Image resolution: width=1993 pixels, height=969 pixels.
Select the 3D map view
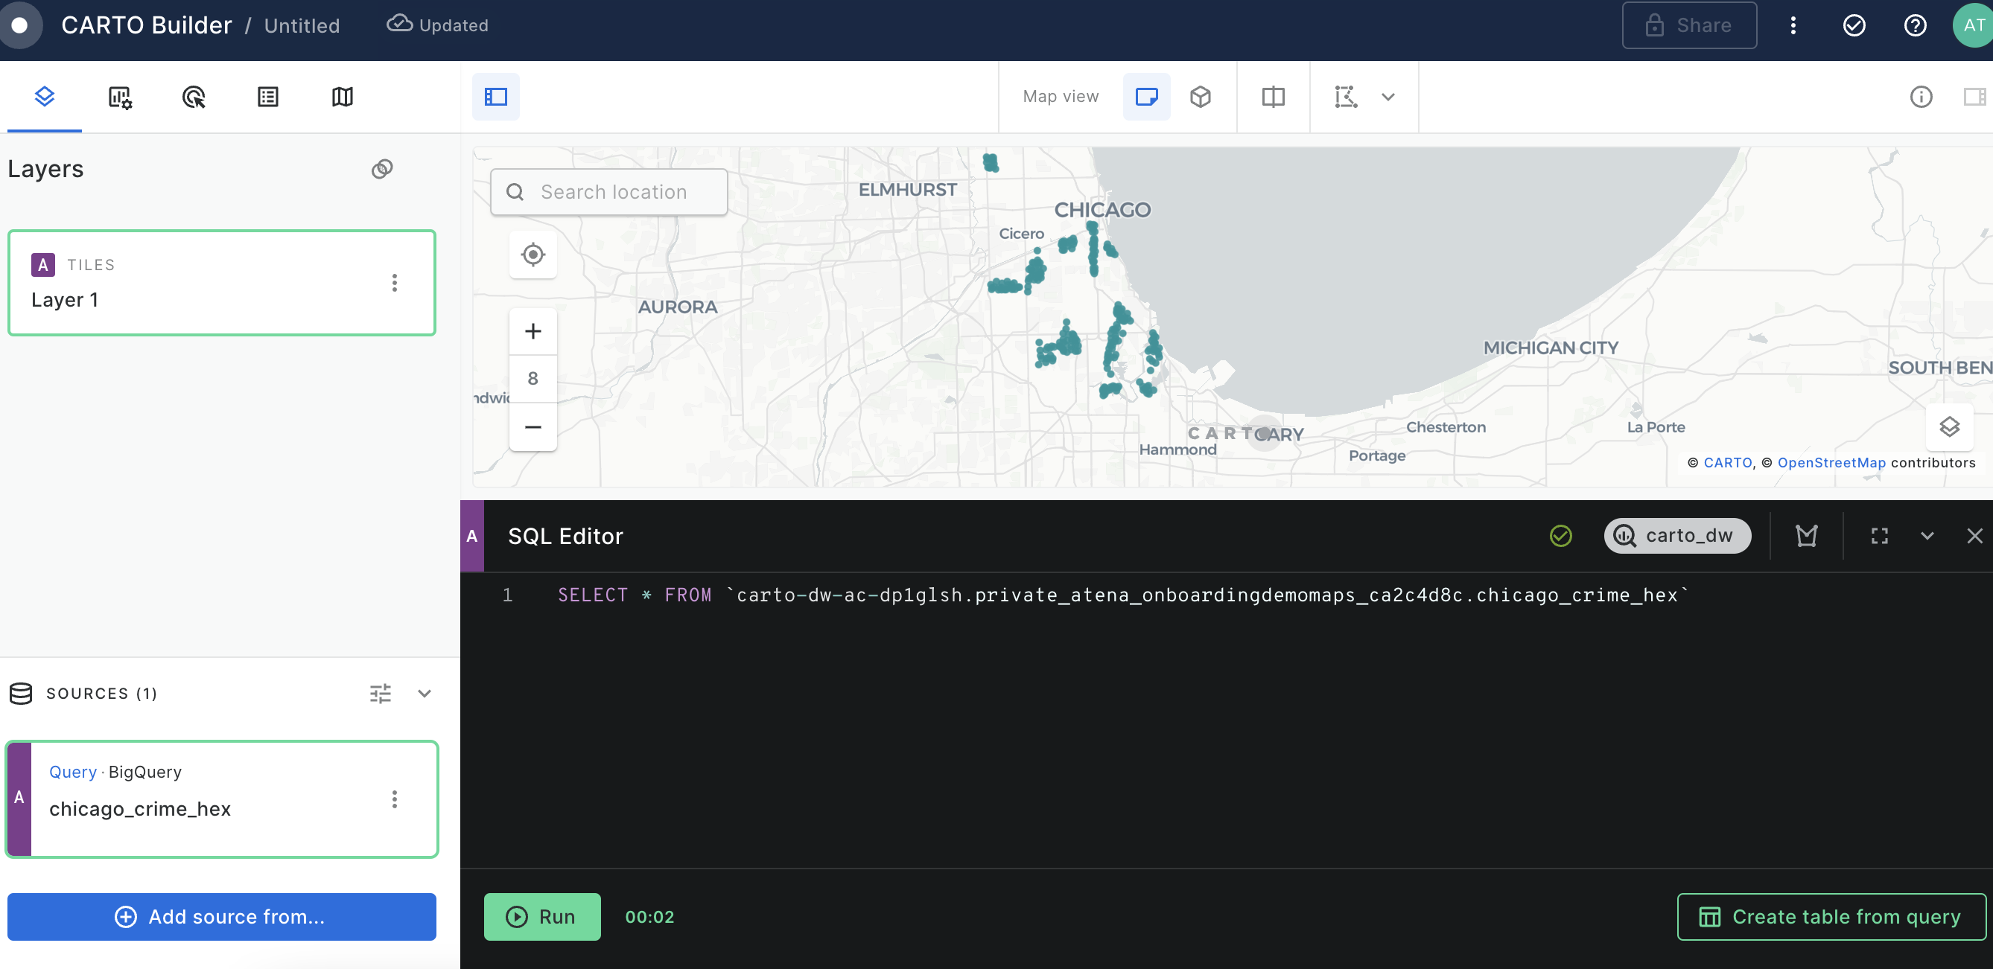coord(1200,97)
